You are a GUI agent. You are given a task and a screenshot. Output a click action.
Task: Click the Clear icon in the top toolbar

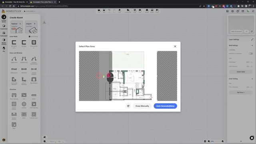[119, 11]
